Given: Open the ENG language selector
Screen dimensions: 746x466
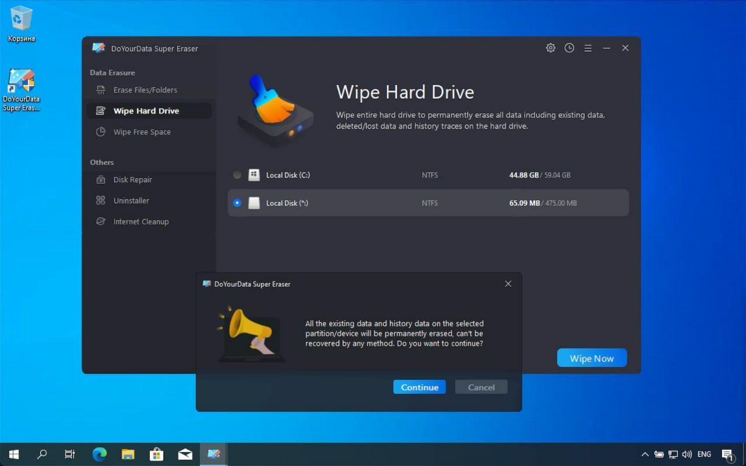Looking at the screenshot, I should click(704, 454).
